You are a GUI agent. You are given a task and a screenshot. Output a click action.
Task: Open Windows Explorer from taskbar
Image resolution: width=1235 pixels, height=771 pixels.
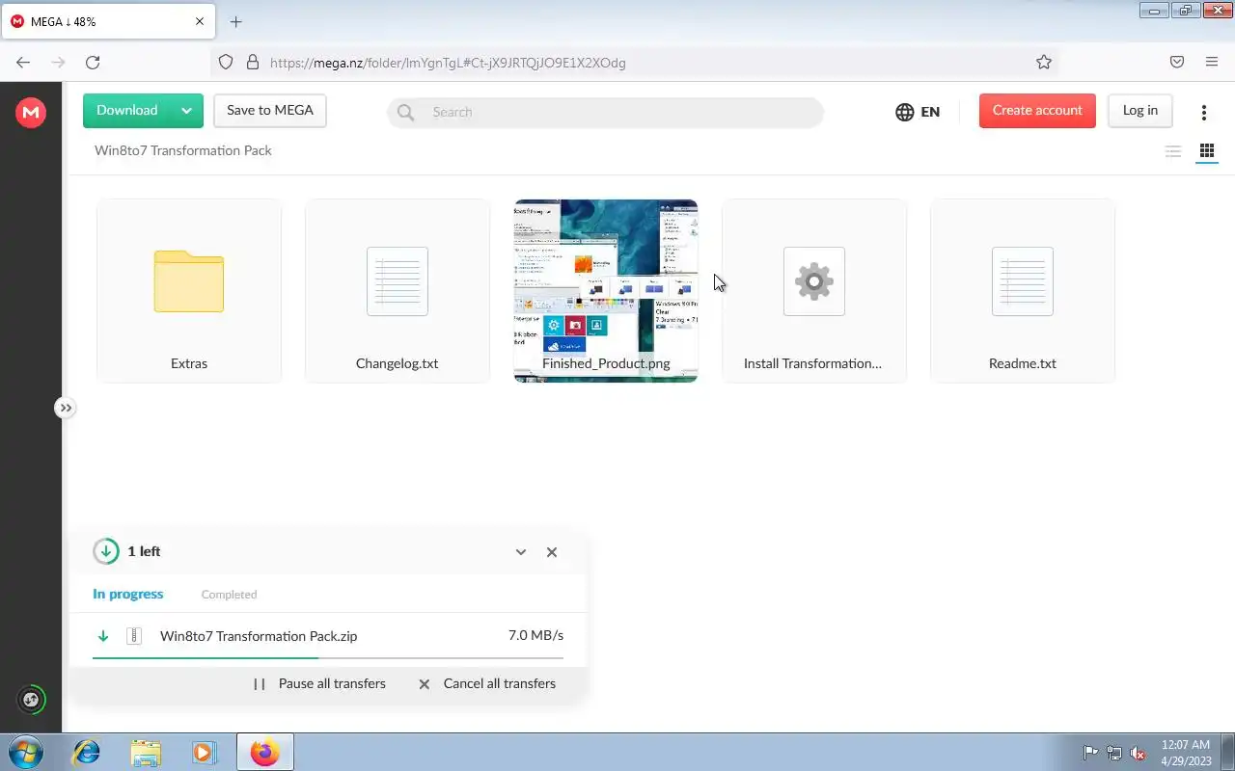146,752
